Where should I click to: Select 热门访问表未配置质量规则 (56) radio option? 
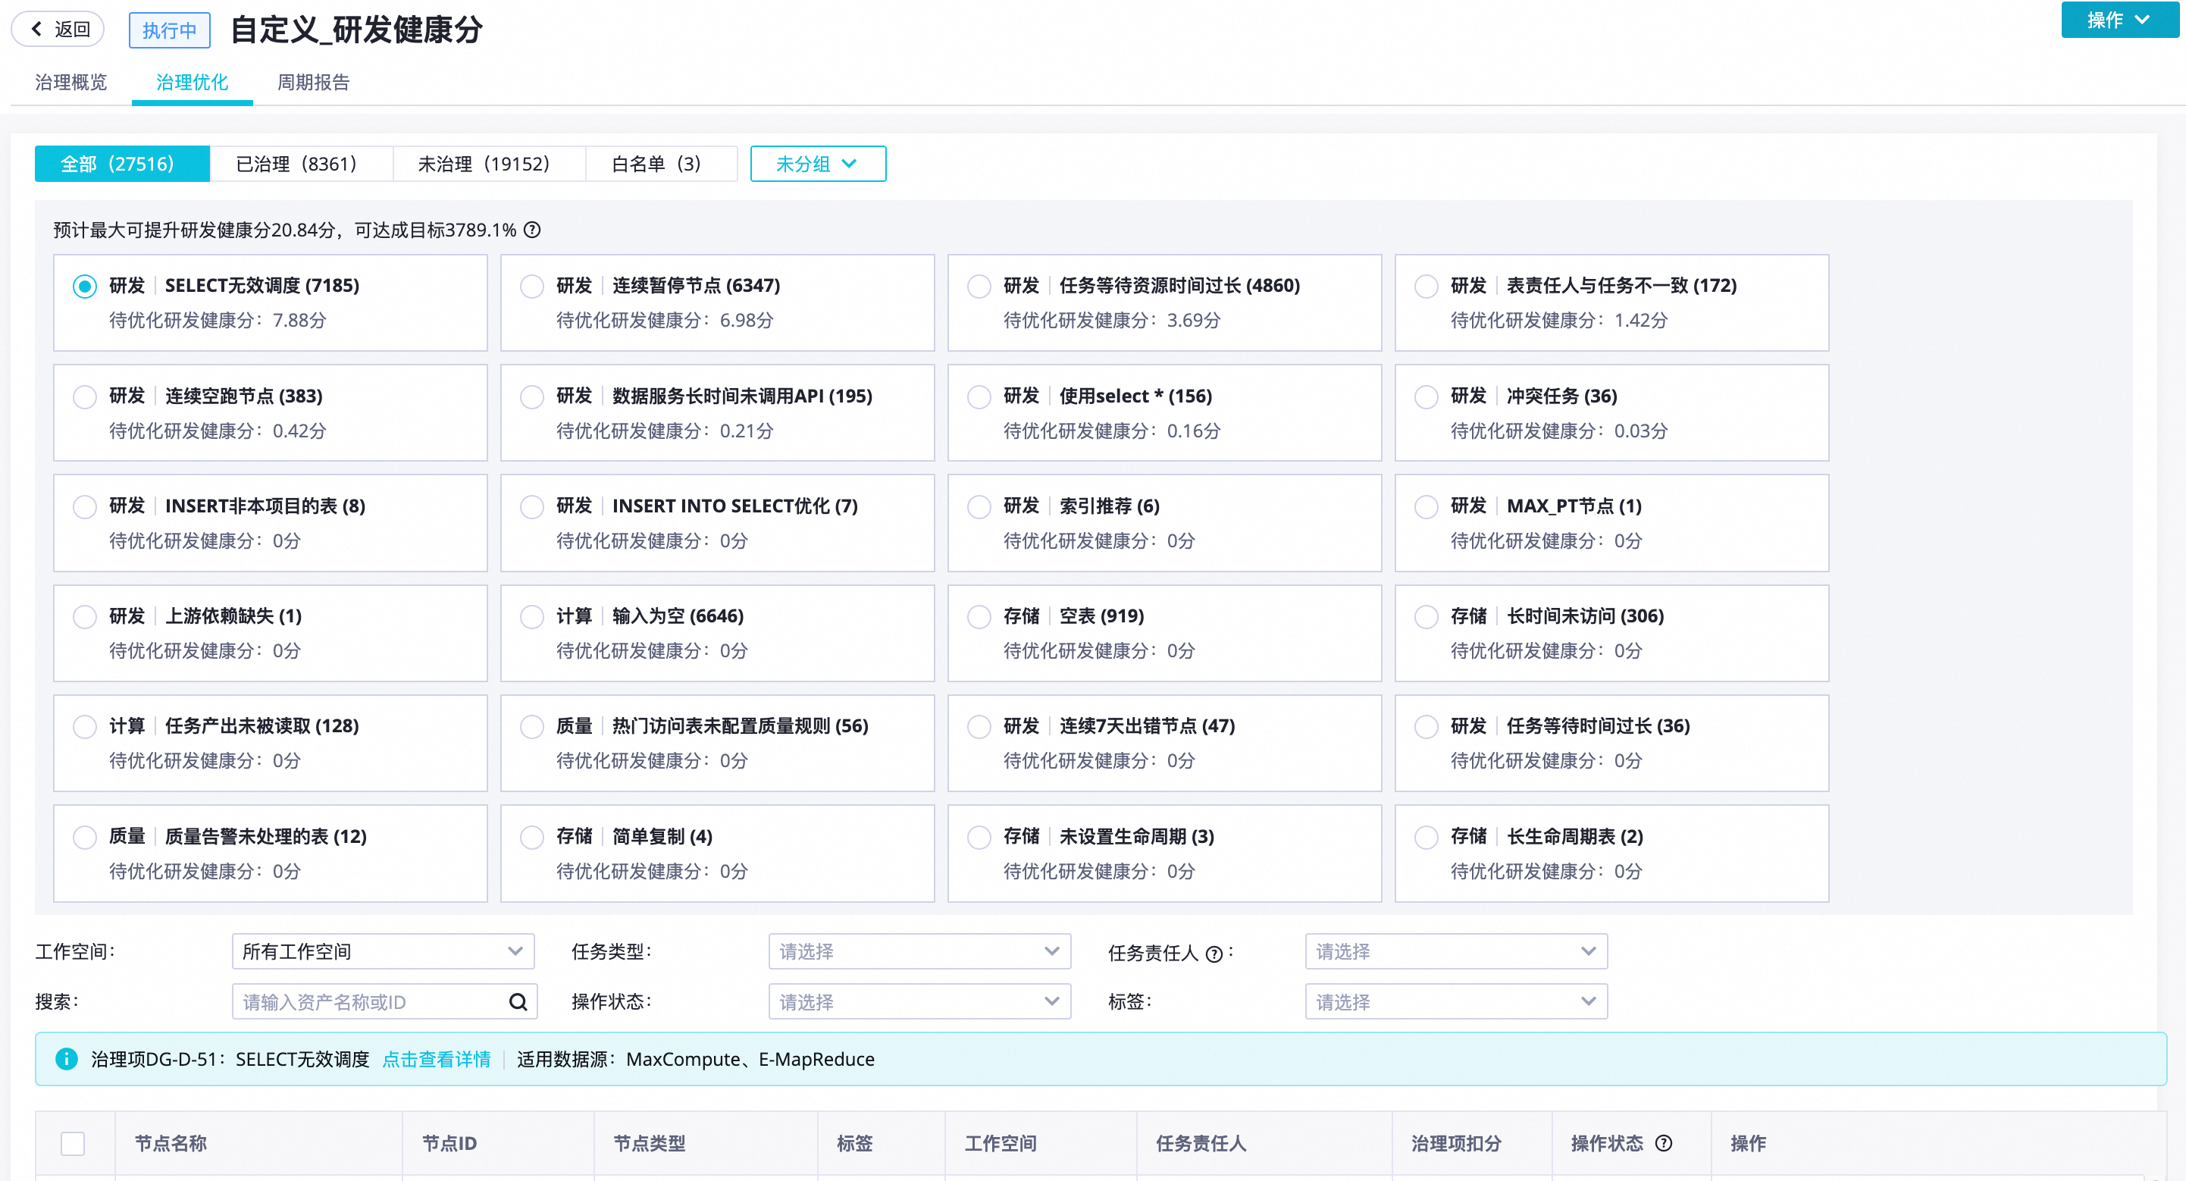click(x=531, y=726)
